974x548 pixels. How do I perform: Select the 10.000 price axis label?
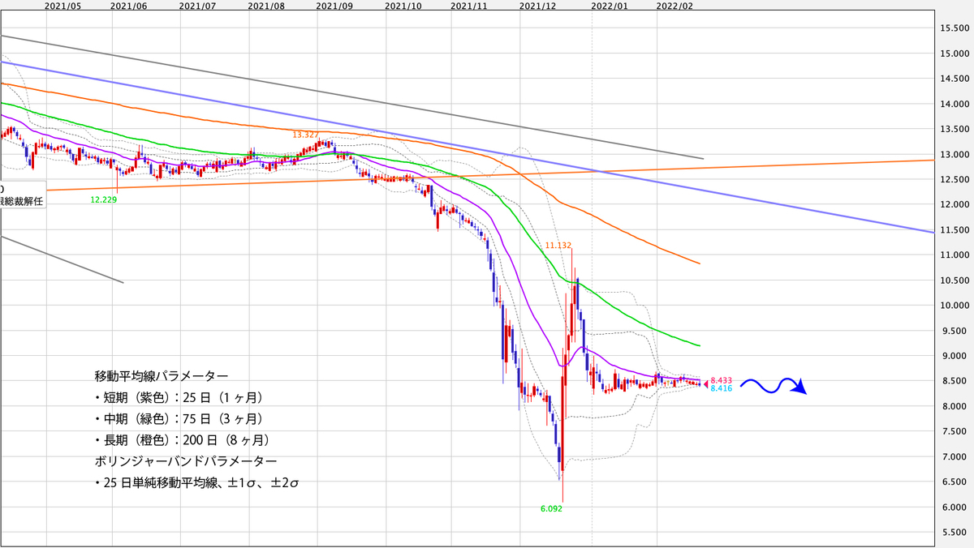955,306
